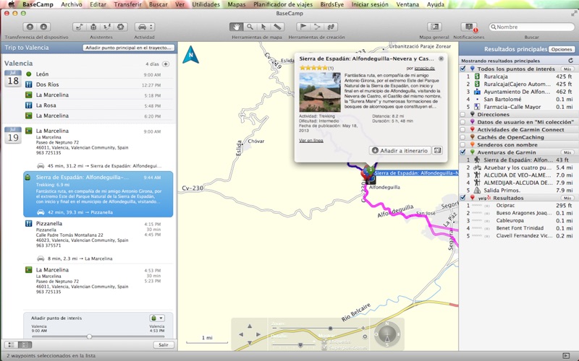
Task: Click the send to device icon
Action: pos(30,27)
